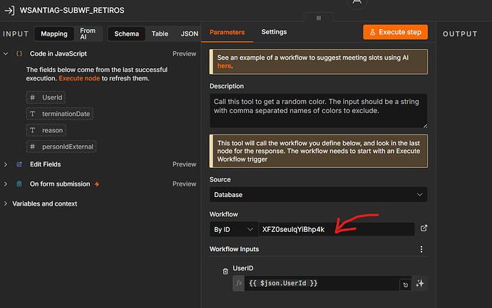Image resolution: width=492 pixels, height=308 pixels.
Task: Select the Schema view
Action: tap(126, 34)
